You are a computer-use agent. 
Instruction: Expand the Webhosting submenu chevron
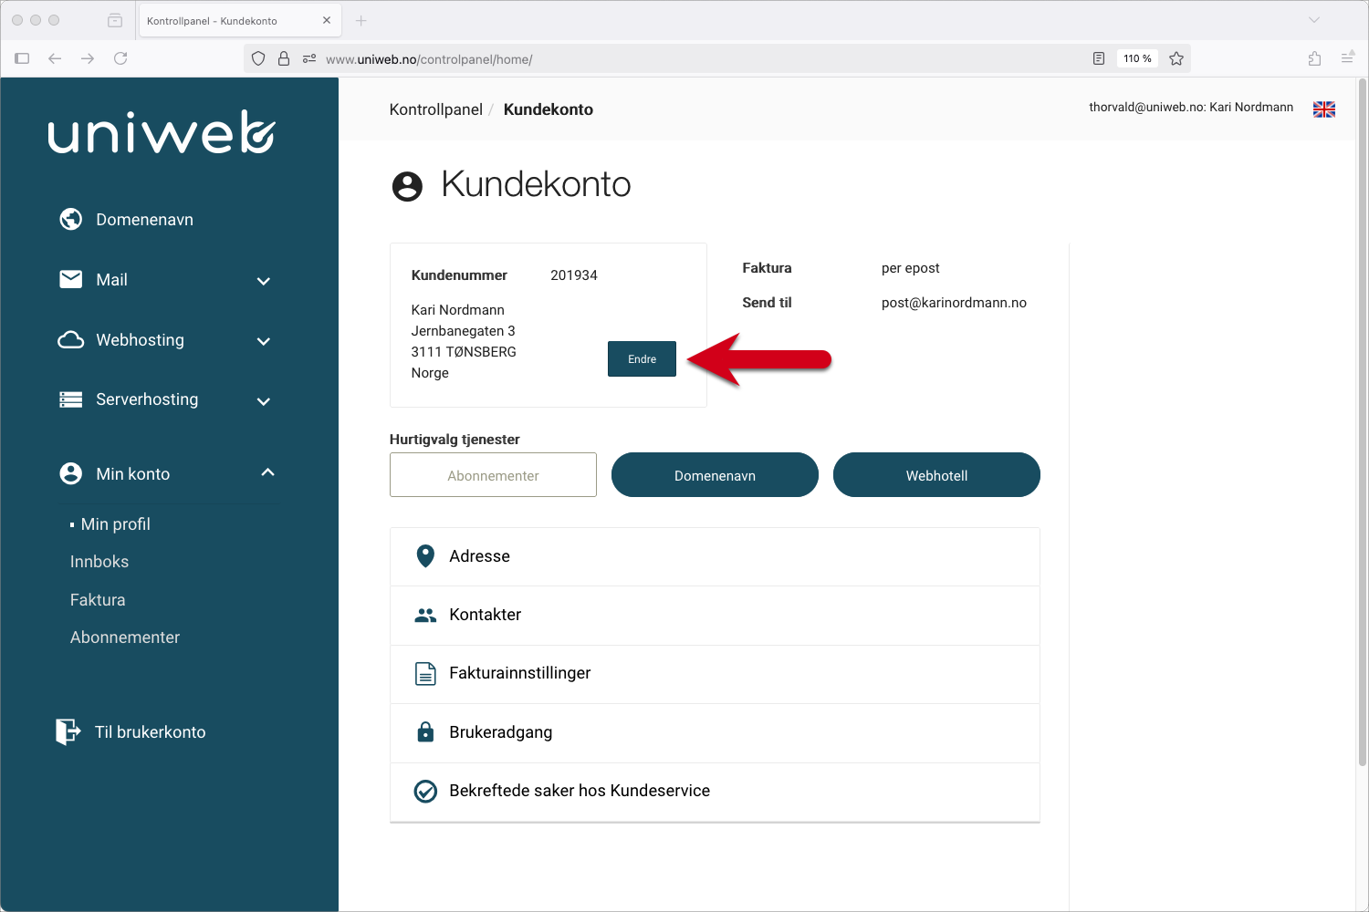click(264, 341)
